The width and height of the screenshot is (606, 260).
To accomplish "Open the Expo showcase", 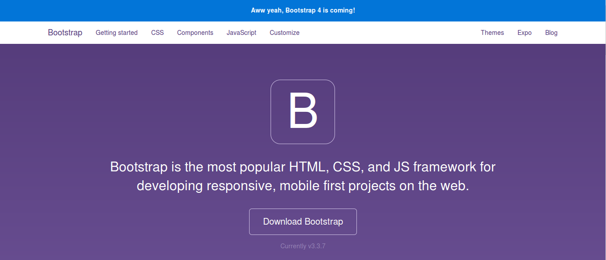I will coord(524,32).
